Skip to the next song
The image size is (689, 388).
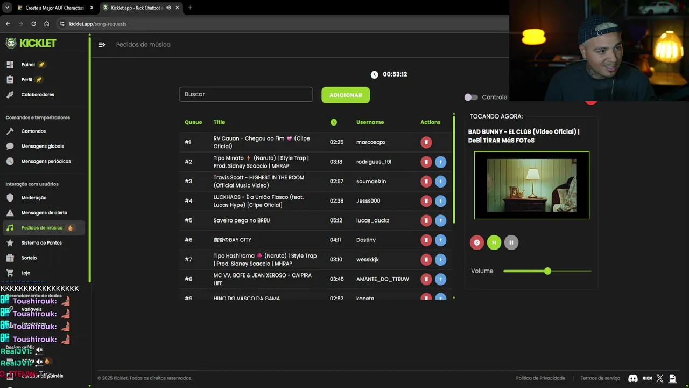[494, 242]
